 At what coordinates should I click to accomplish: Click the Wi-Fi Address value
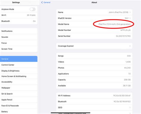click(122, 96)
